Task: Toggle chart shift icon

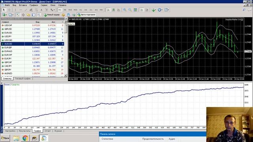Action: [147, 10]
